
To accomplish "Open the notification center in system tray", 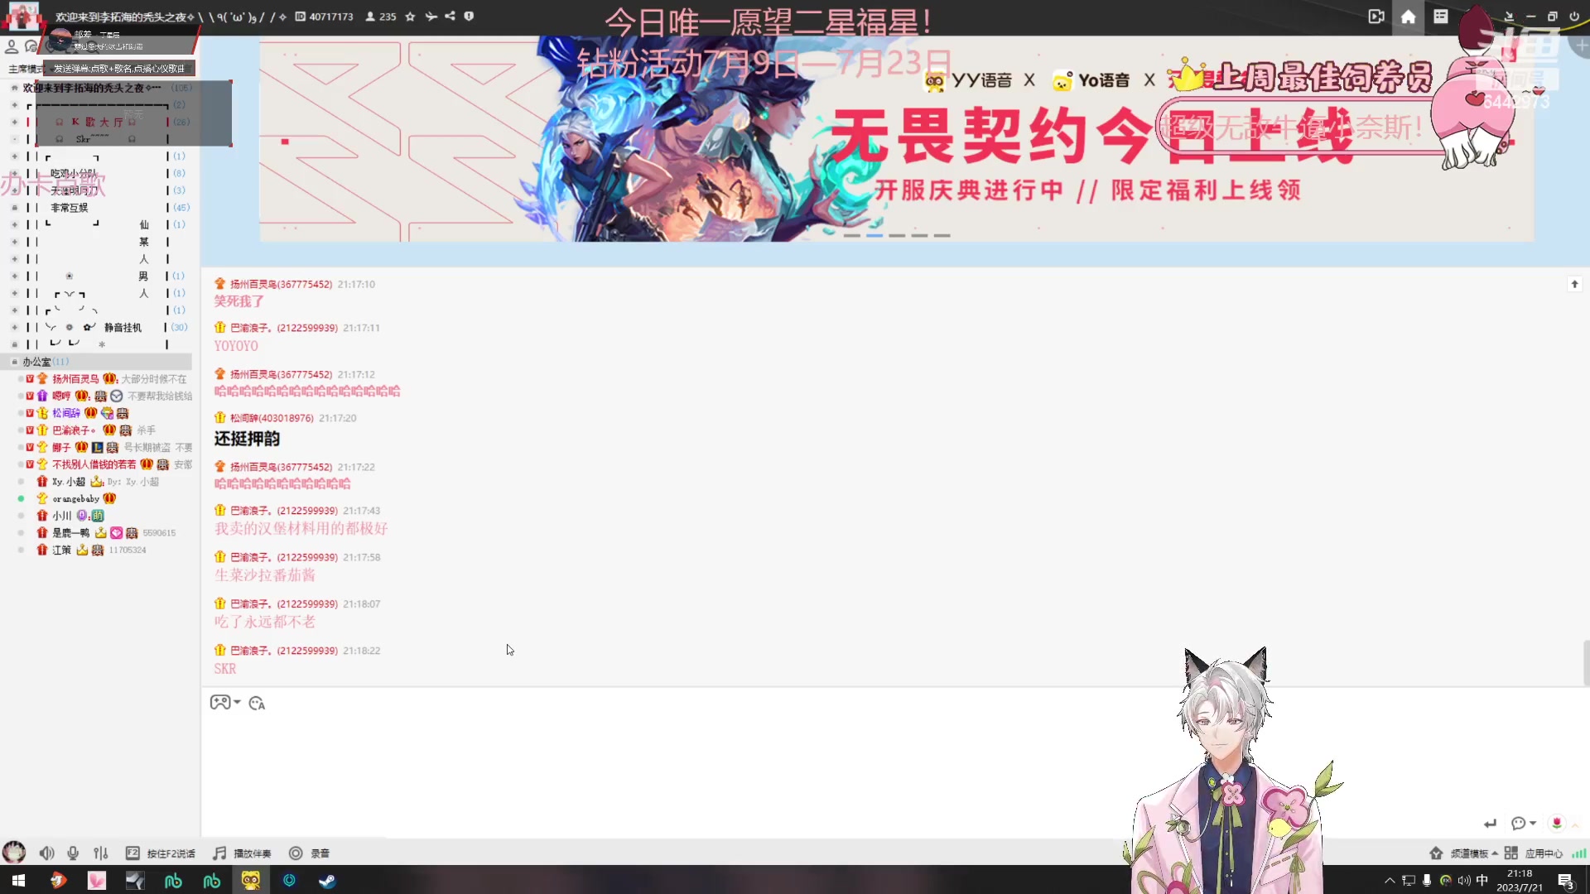I will [1566, 881].
